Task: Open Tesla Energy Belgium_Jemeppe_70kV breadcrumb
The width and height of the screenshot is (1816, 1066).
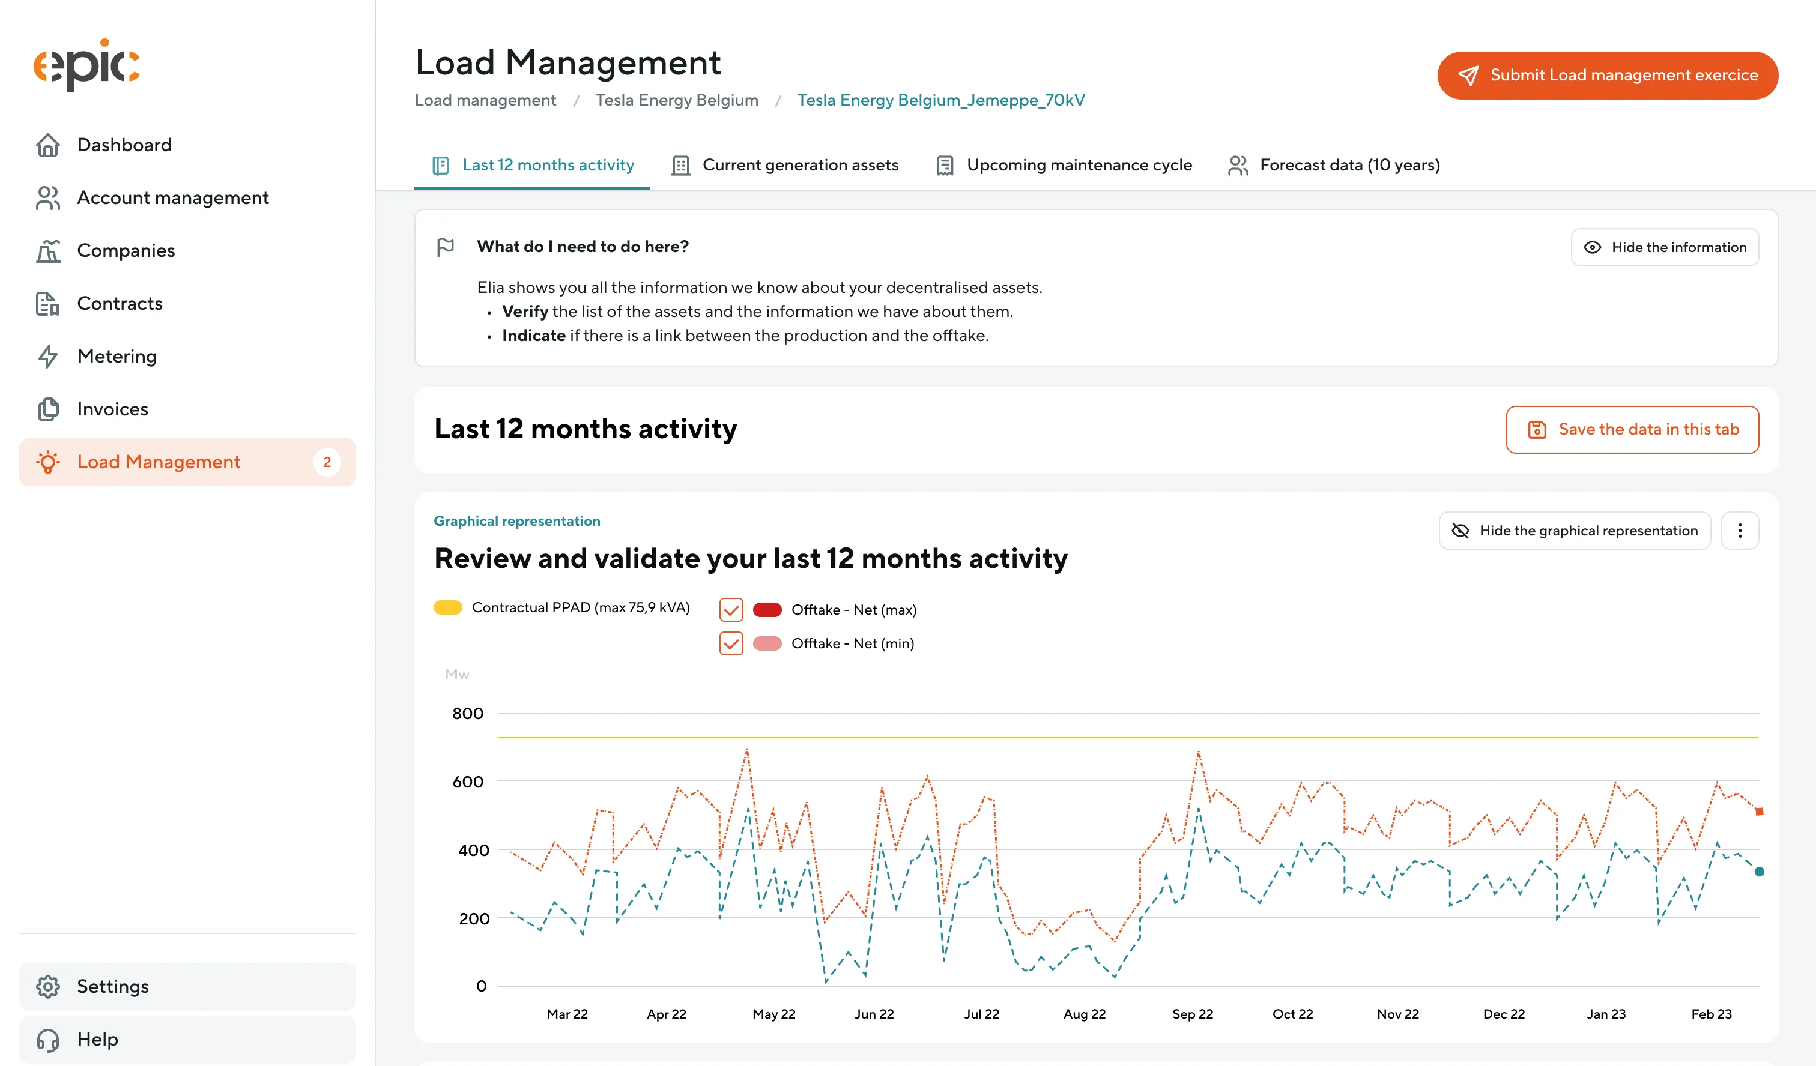Action: [940, 100]
